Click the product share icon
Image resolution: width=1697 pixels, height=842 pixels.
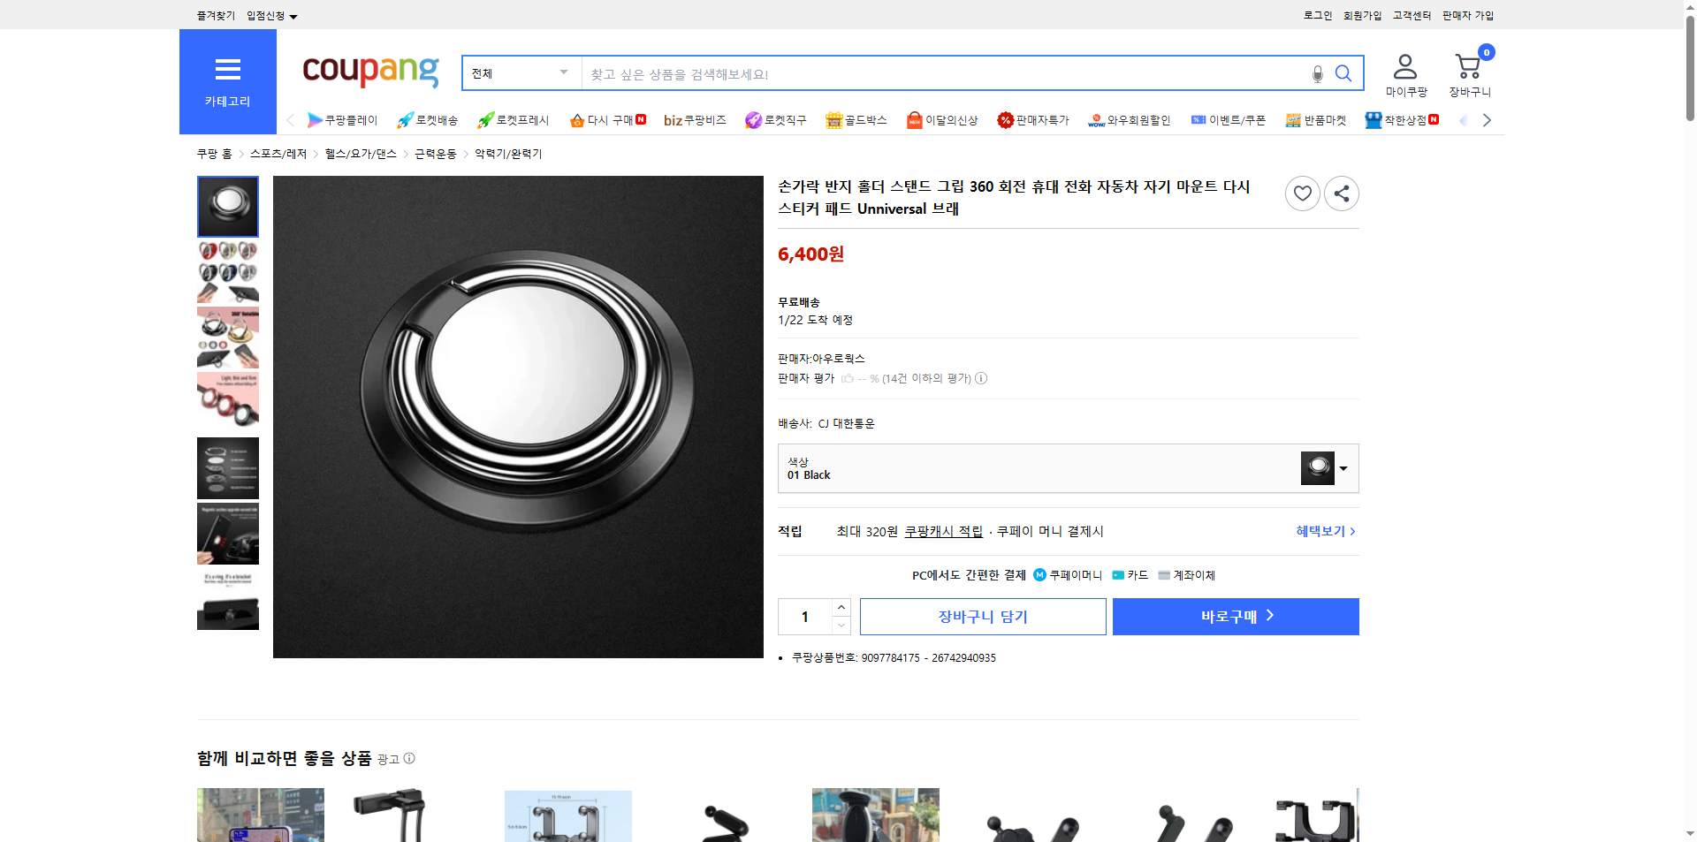tap(1341, 193)
